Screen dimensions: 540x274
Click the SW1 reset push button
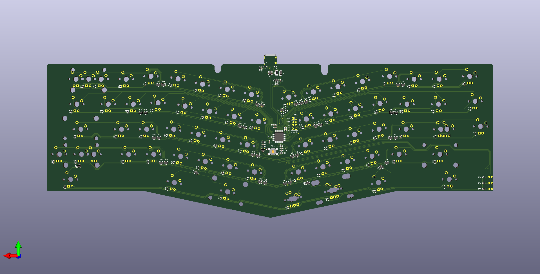tap(273, 151)
